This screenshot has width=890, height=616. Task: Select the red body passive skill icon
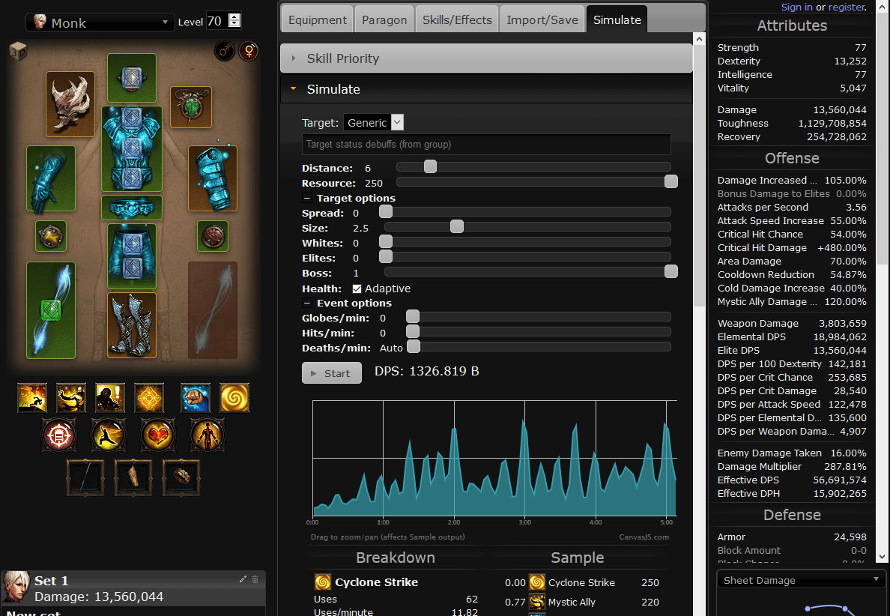click(x=206, y=435)
